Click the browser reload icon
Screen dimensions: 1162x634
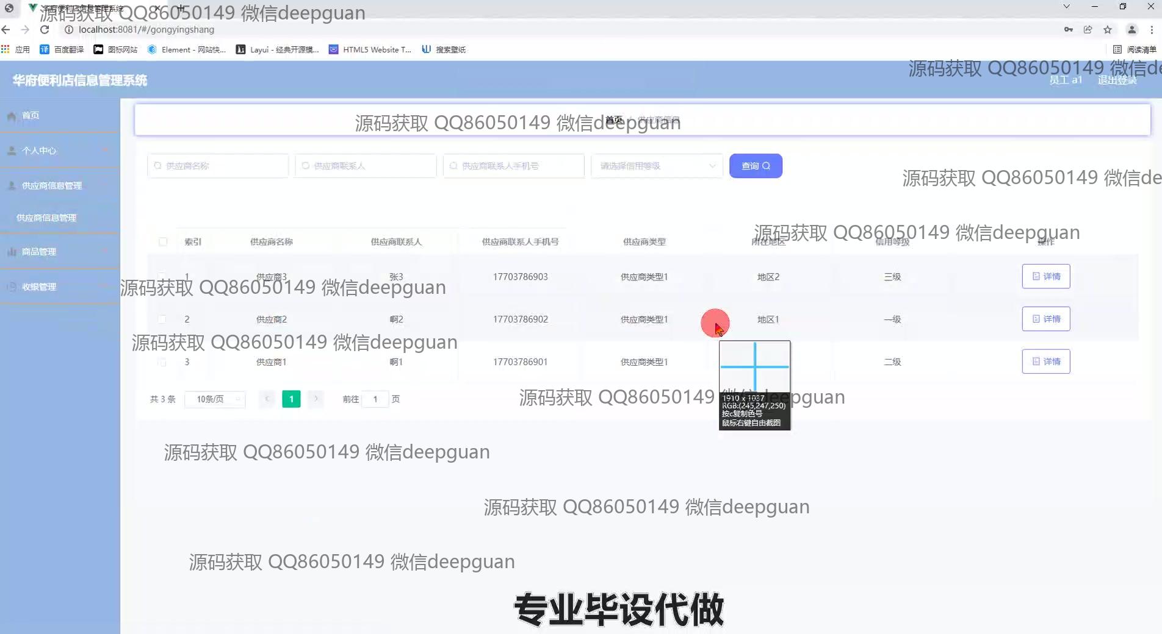click(45, 29)
